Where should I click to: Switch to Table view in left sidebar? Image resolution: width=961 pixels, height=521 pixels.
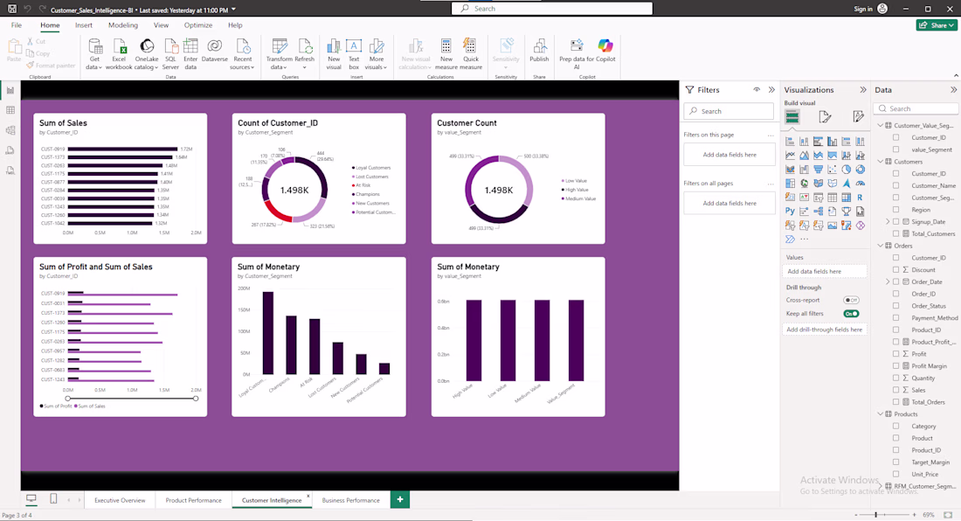click(10, 110)
